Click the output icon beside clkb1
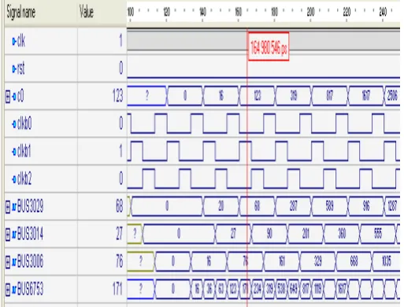Screen dimensions: 404x307 (14, 151)
